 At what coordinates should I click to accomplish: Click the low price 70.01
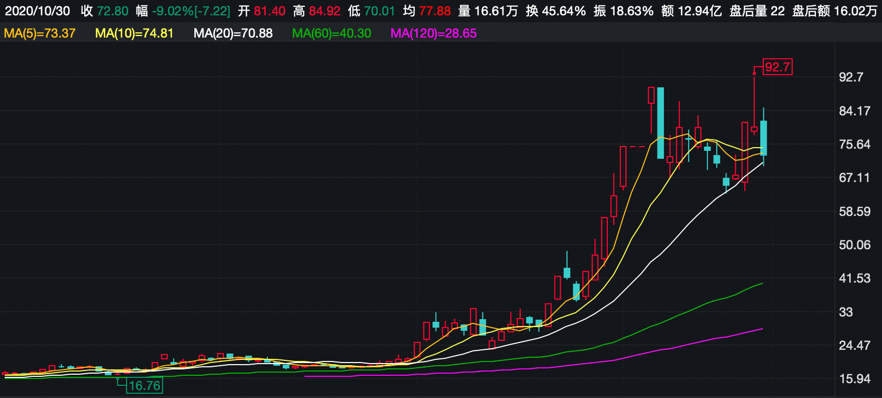(x=380, y=11)
